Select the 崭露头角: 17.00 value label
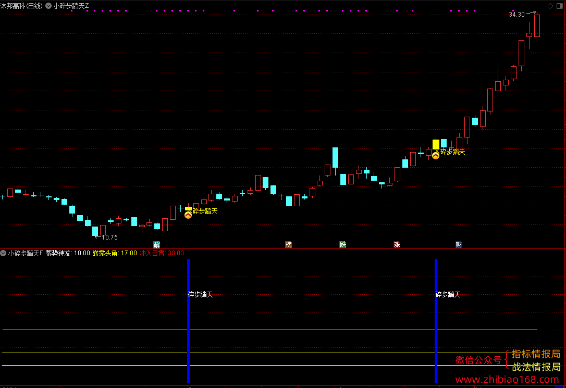 coord(115,253)
